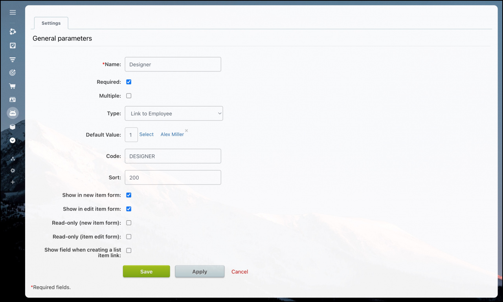Select the highlighted robot automation icon

point(13,113)
